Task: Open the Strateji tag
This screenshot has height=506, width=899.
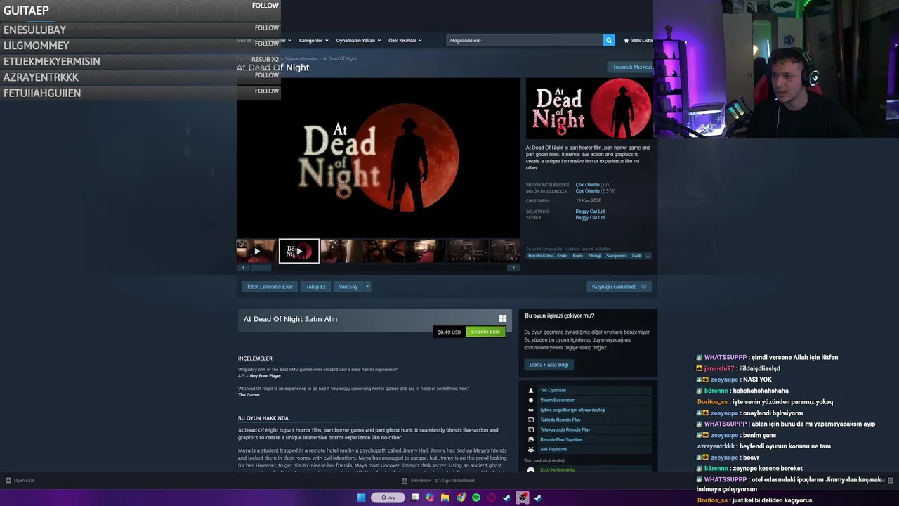Action: (595, 256)
